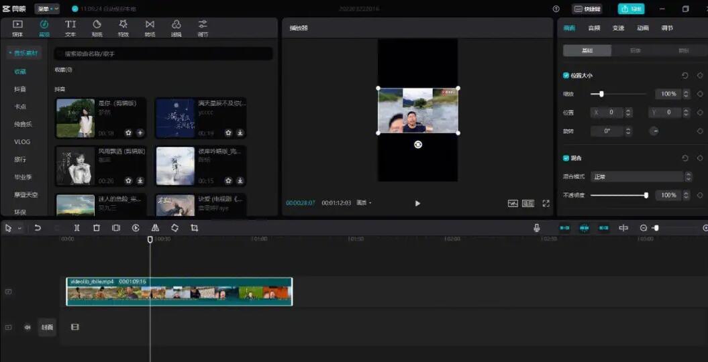Switch to the 变速 (speed) tab

coord(618,28)
